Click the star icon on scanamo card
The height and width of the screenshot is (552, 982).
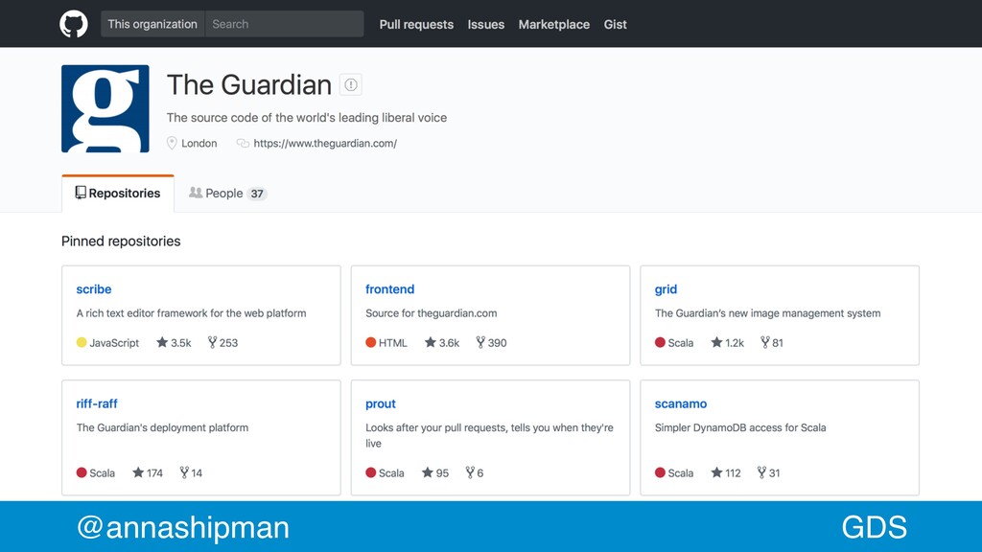pos(716,472)
